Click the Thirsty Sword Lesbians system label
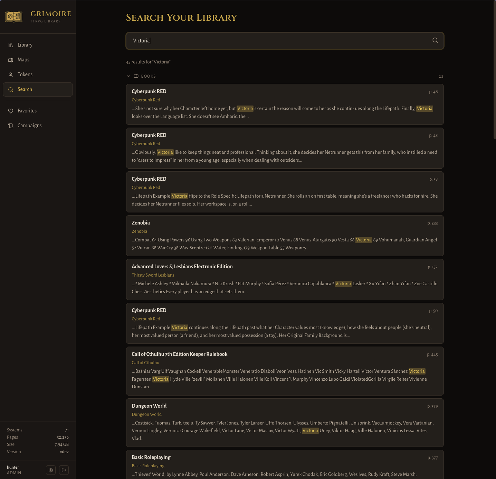Viewport: 496px width, 479px height. (x=153, y=275)
